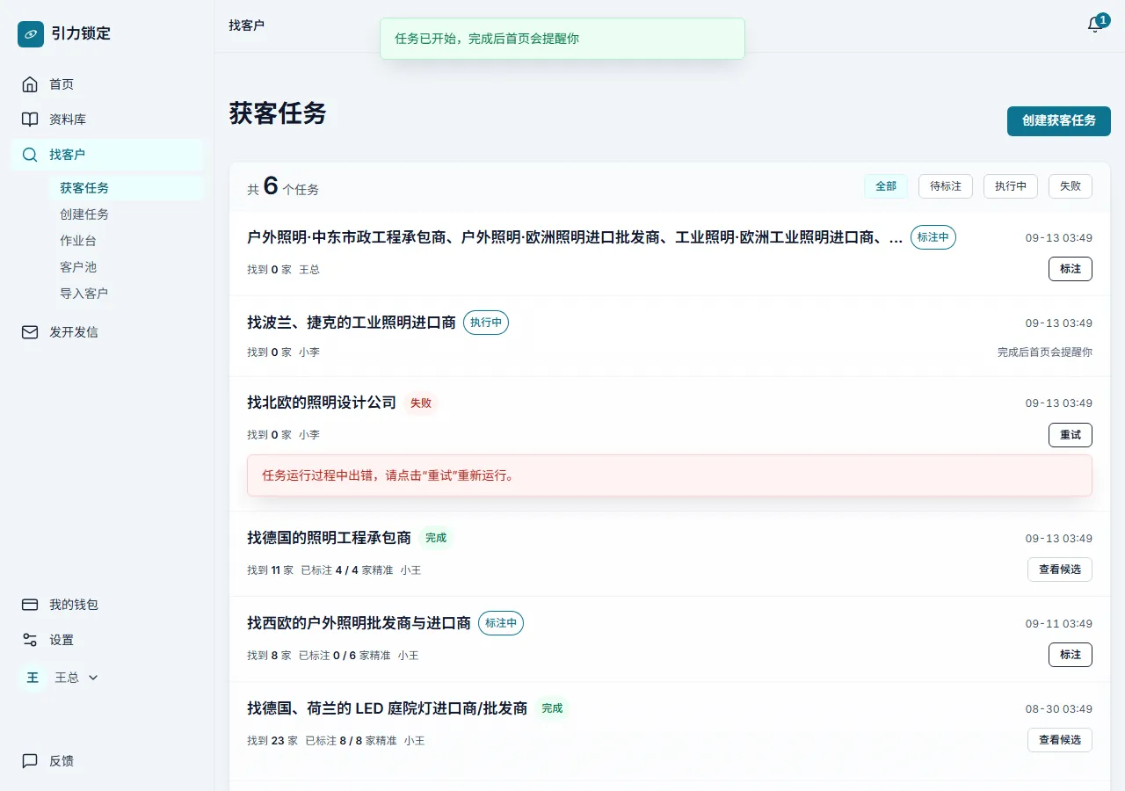This screenshot has height=791, width=1125.
Task: Click the sliders icon beside 设置
Action: point(30,640)
